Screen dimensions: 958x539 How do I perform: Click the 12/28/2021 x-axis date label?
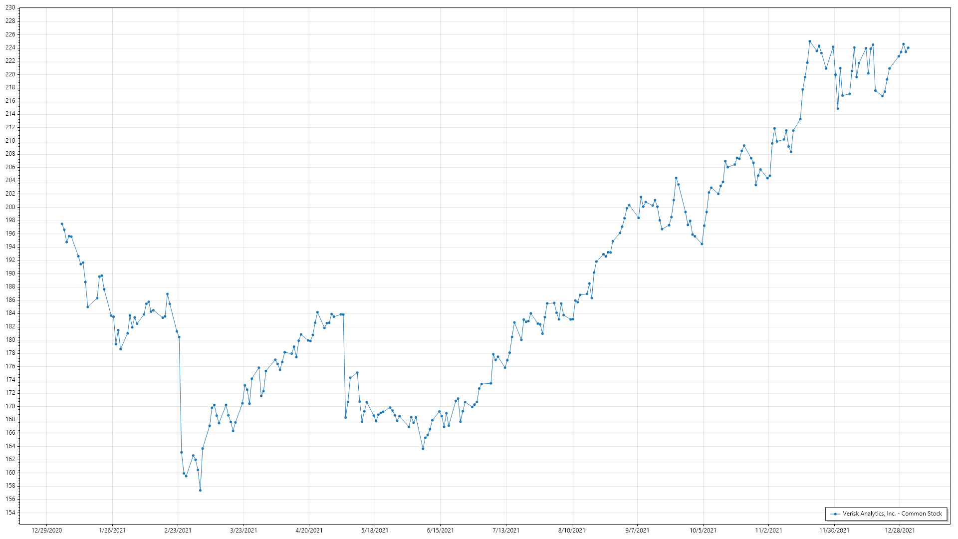click(x=900, y=530)
